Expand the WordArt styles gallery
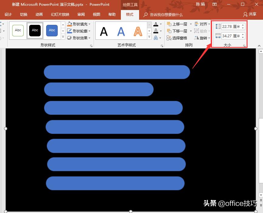Screen dimensions: 263x213 [149, 37]
